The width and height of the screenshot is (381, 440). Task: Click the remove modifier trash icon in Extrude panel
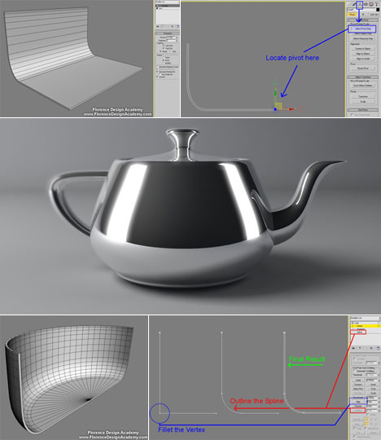[x=173, y=26]
